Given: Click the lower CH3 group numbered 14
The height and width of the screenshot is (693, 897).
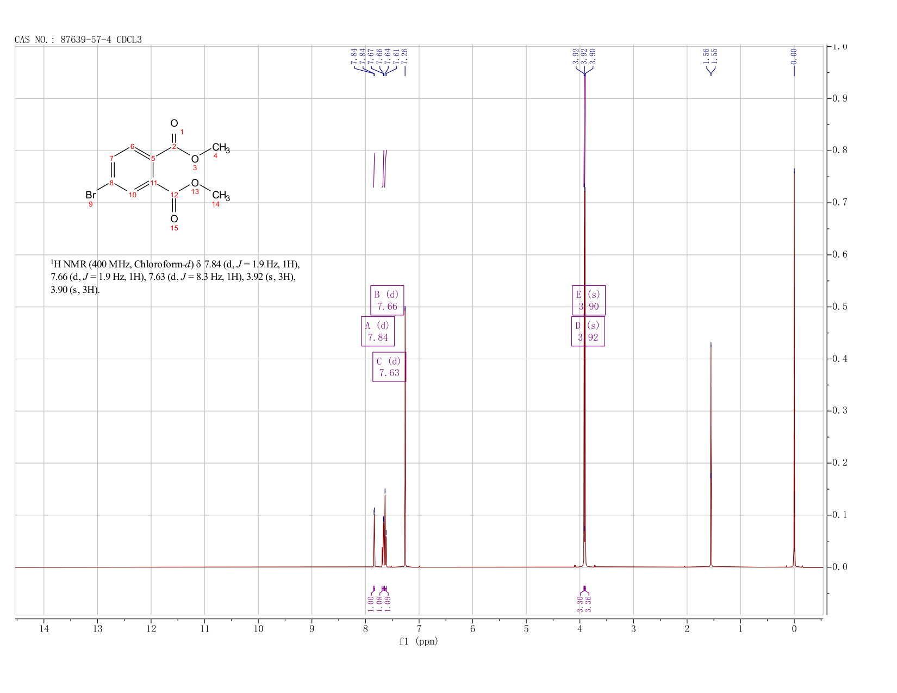Looking at the screenshot, I should (221, 196).
